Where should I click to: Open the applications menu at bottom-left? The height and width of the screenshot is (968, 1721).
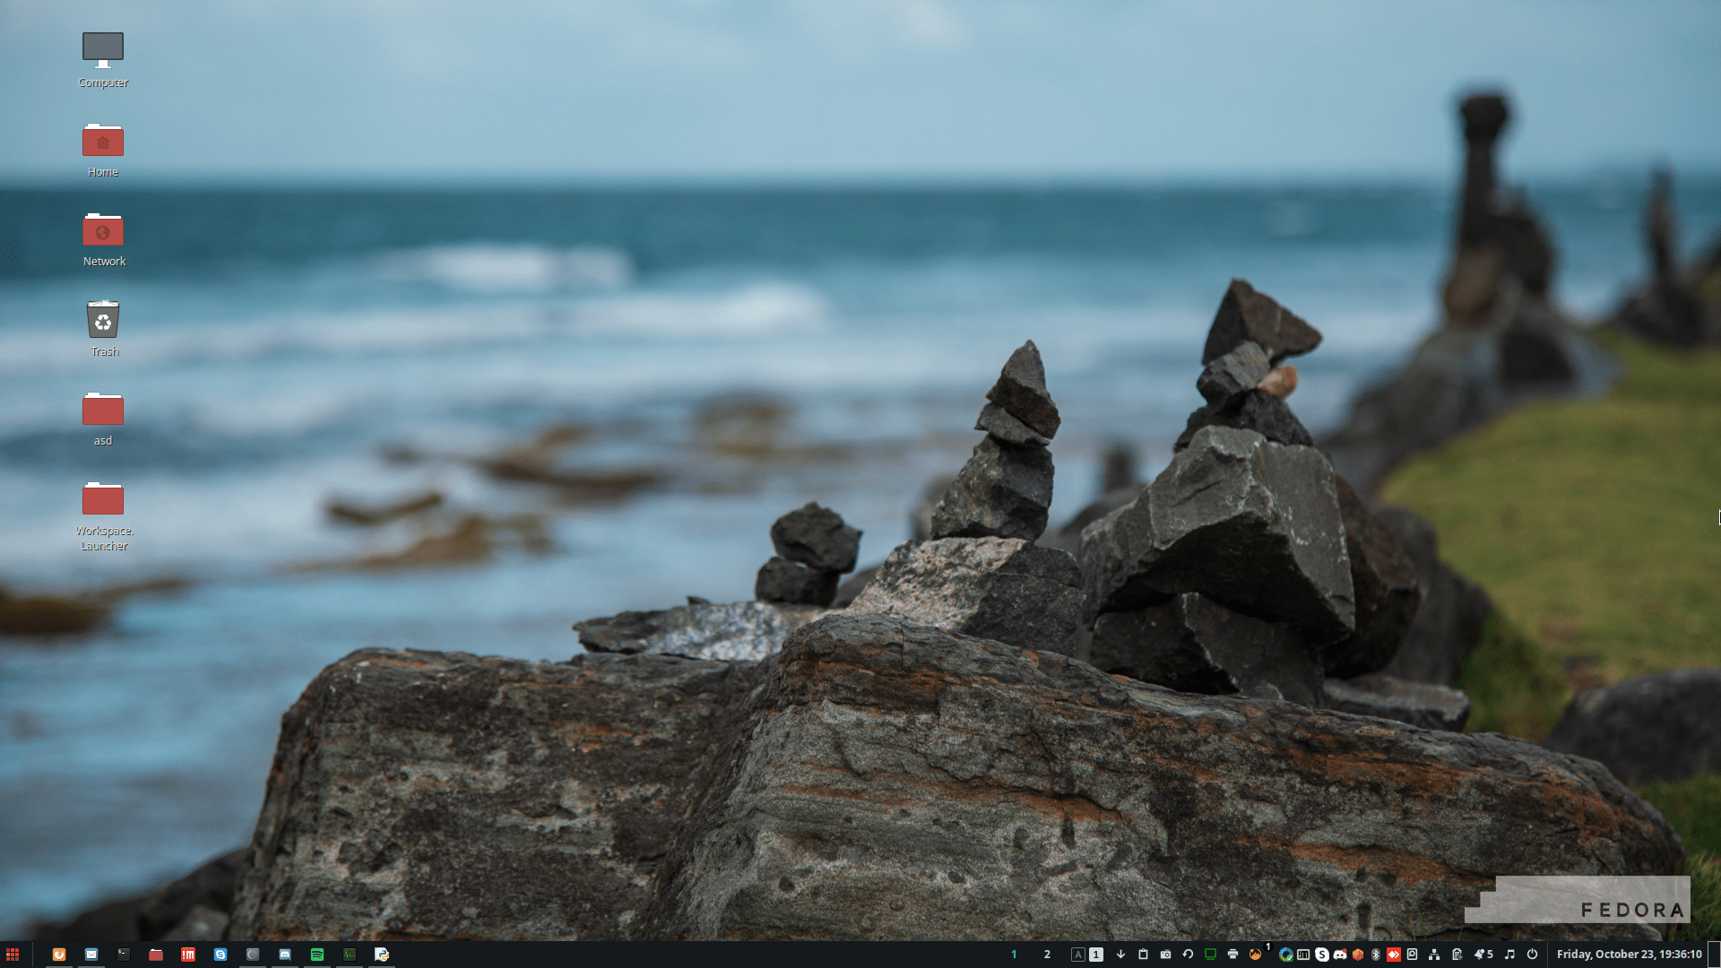coord(14,955)
